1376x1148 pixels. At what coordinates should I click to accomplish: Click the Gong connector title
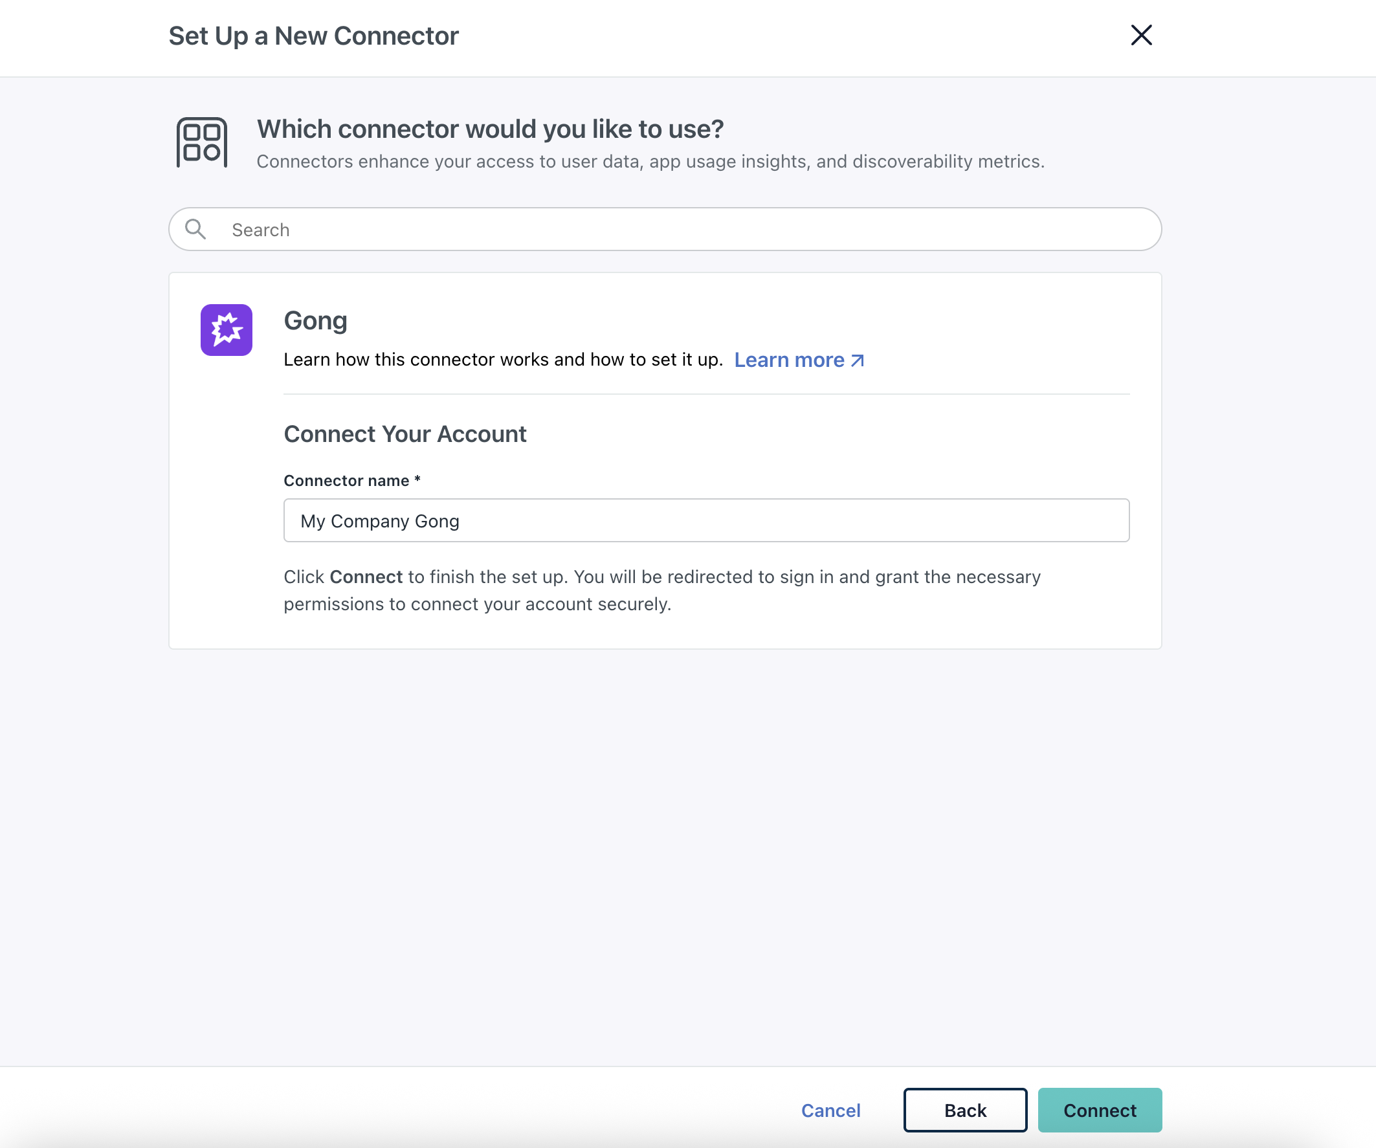[315, 320]
